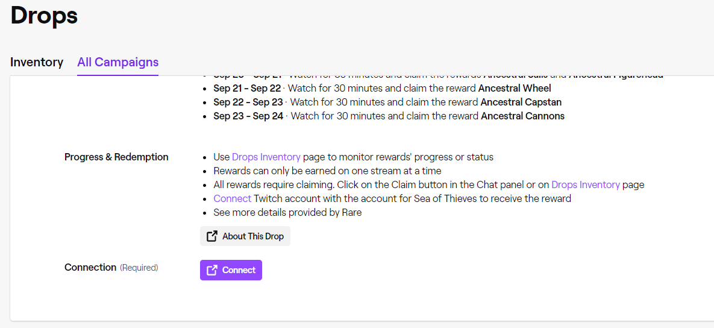Click the Sep 23 - Sep 24 date range

tap(248, 116)
